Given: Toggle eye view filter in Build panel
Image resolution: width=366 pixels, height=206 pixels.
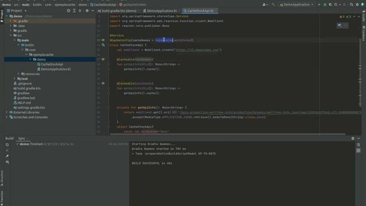Looking at the screenshot, I should [7, 162].
